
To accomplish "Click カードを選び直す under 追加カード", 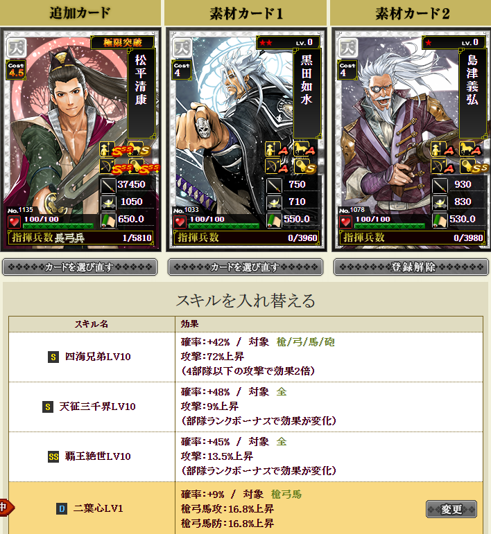I will [x=80, y=267].
